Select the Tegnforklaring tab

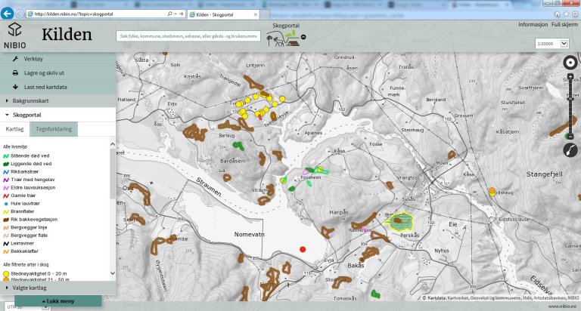pyautogui.click(x=54, y=129)
